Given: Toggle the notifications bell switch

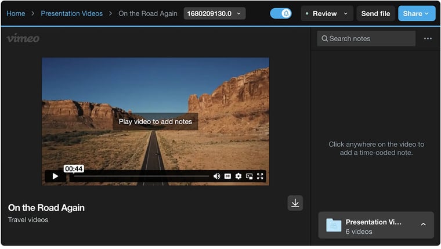Looking at the screenshot, I should click(x=281, y=13).
